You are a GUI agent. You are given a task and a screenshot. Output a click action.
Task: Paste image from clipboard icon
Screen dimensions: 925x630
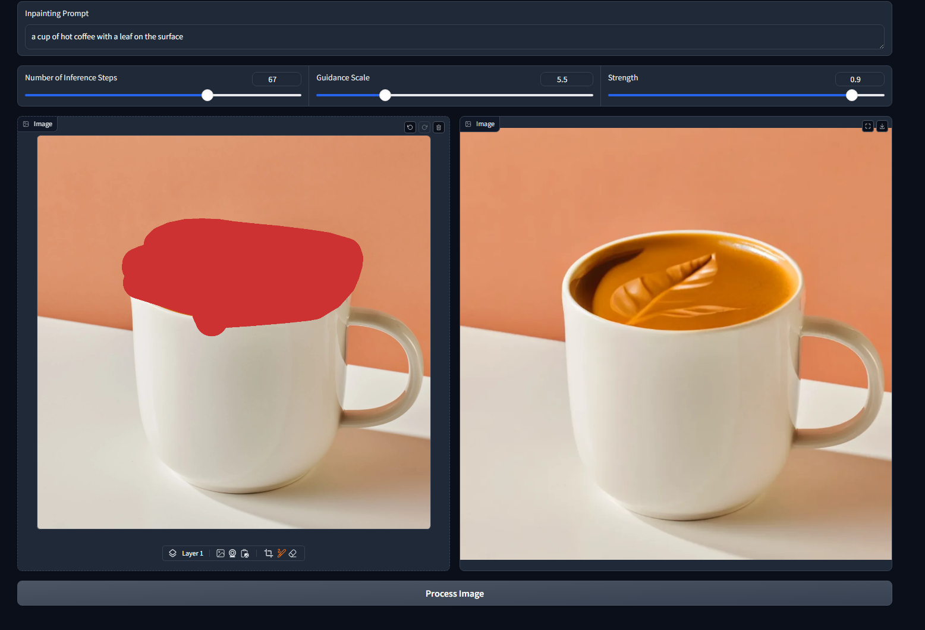pos(245,553)
